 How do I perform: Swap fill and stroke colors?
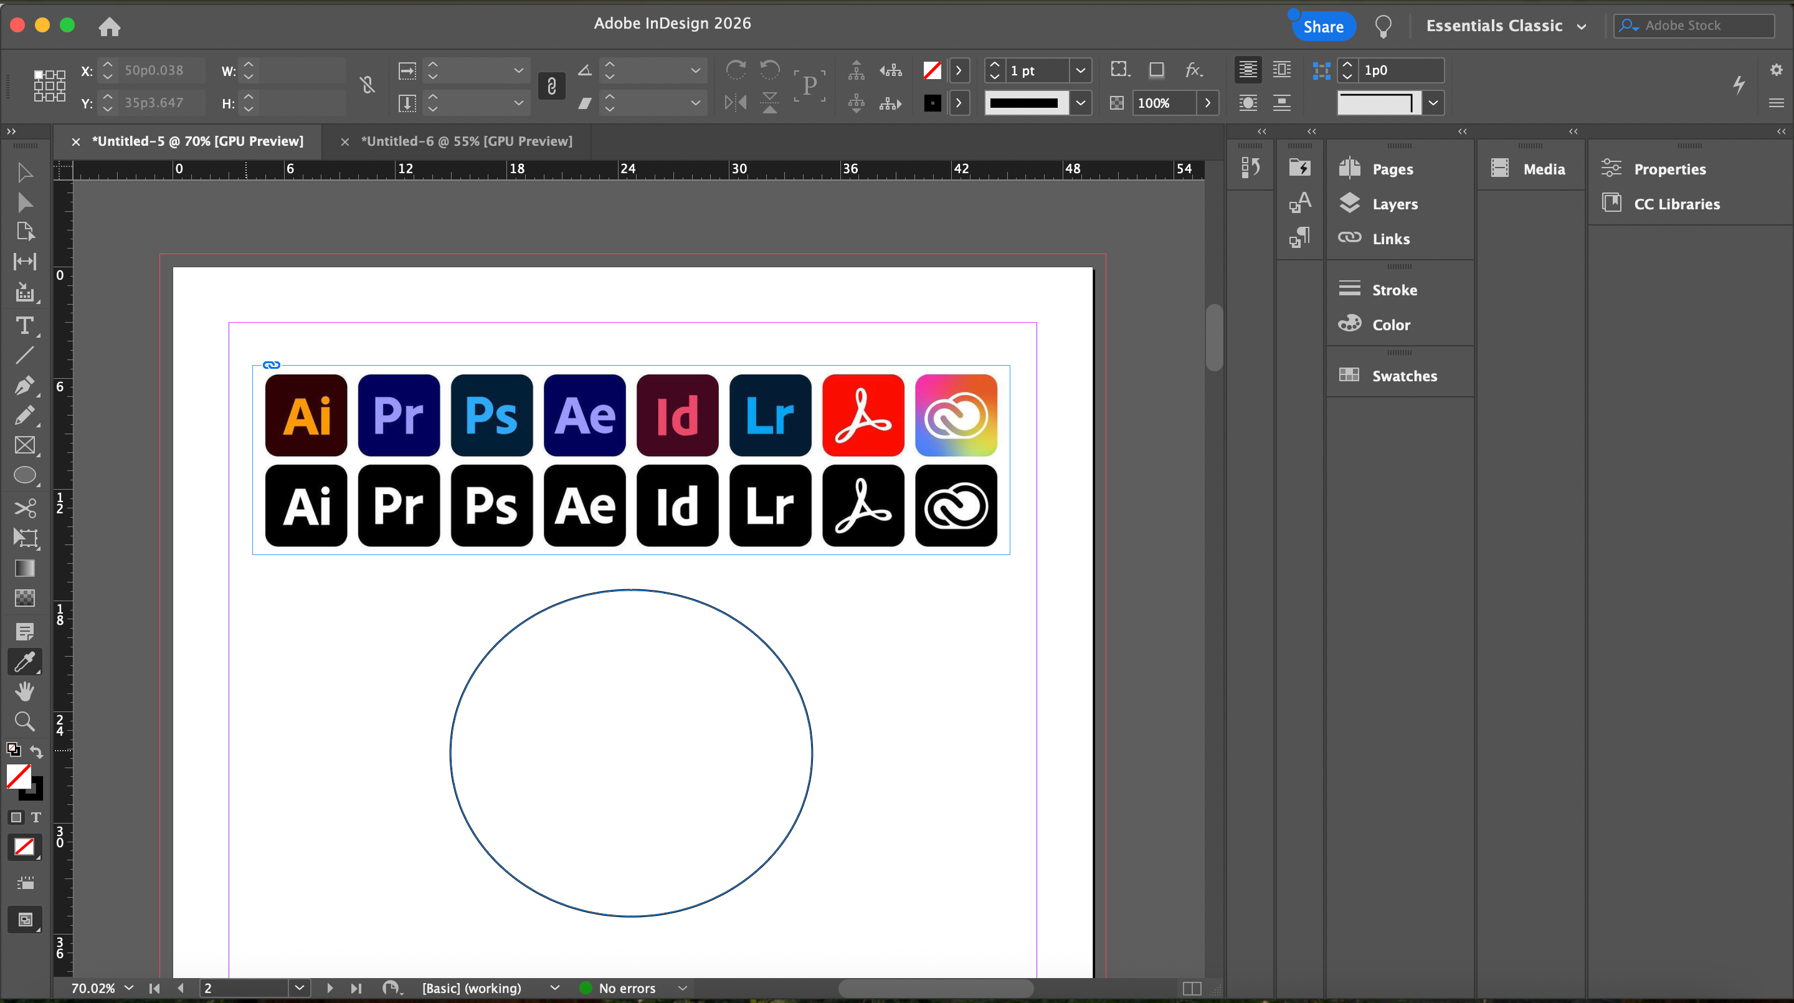point(36,751)
